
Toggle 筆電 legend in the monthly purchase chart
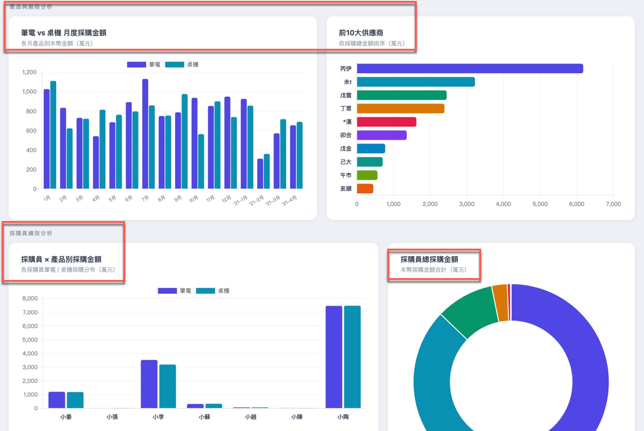pyautogui.click(x=144, y=64)
